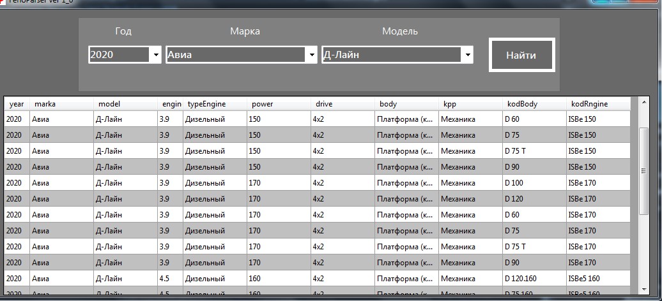Select the D 100 kodBody cell

534,183
